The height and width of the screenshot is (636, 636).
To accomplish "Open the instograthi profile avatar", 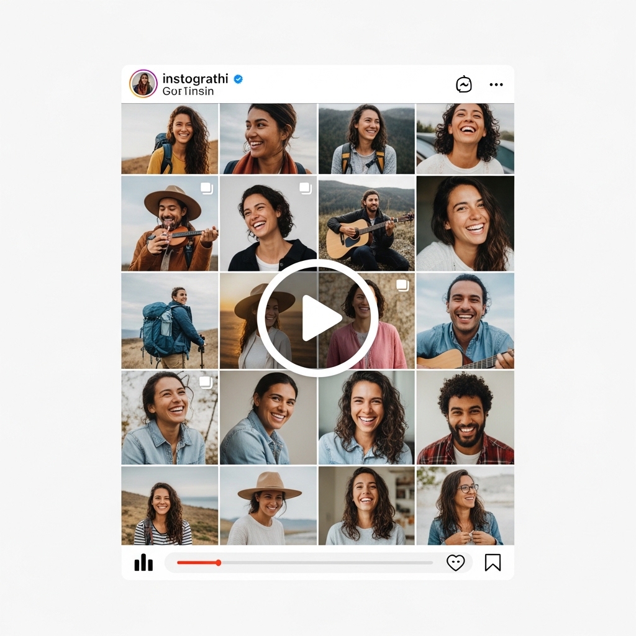I will (x=143, y=84).
